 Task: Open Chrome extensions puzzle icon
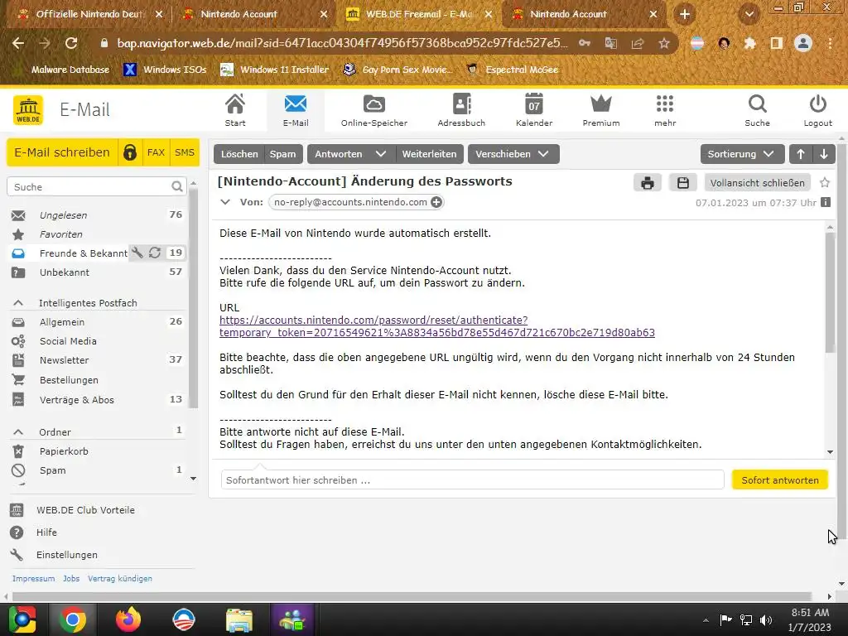coord(749,43)
